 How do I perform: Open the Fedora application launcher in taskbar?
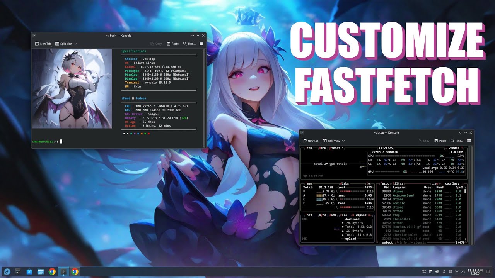point(7,272)
